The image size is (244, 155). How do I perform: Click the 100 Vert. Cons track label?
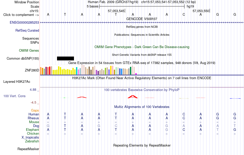click(x=14, y=96)
